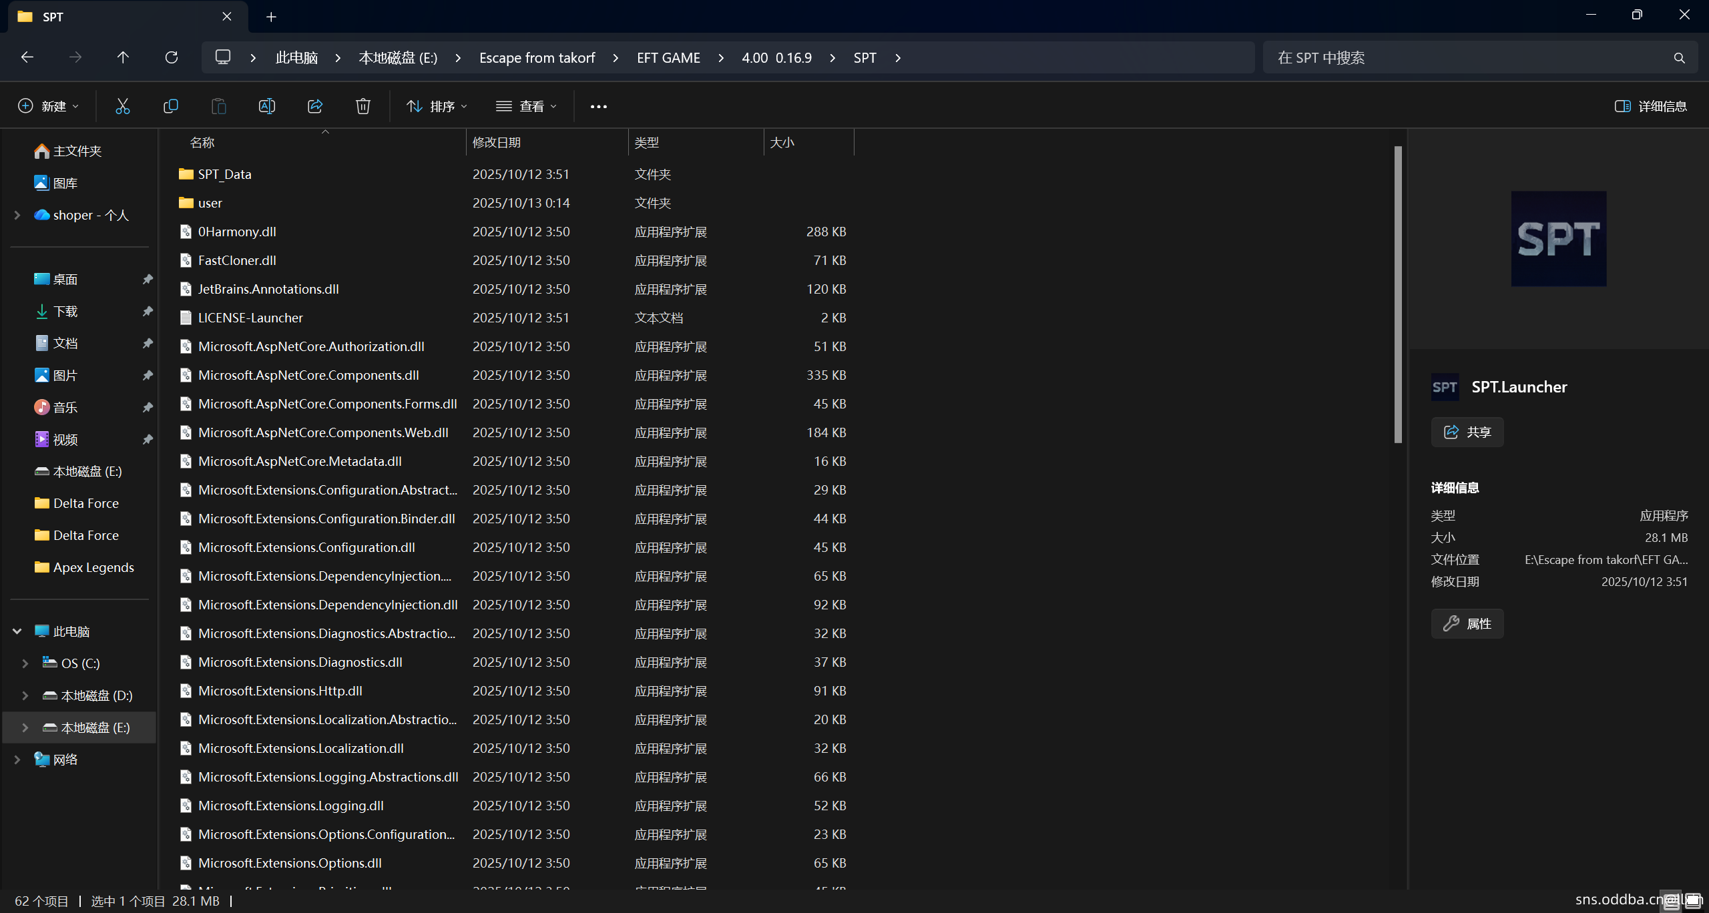Add a new tab with plus button
1709x913 pixels.
271,17
